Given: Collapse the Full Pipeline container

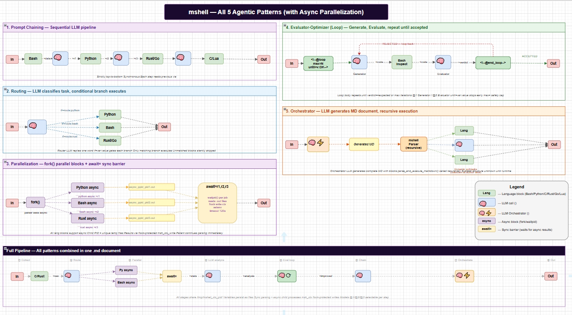Looking at the screenshot, I should [x=4, y=248].
